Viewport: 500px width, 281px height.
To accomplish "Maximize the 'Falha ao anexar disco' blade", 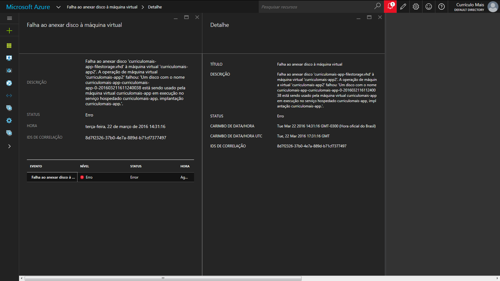I will 187,17.
